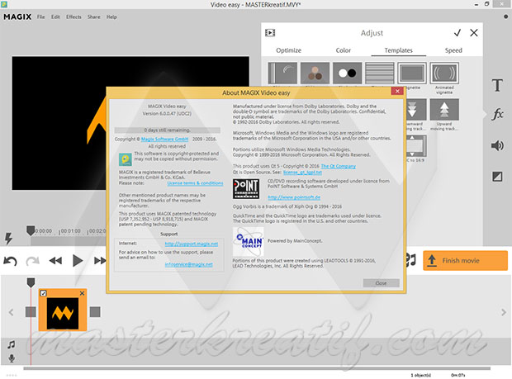Open the audio volume settings speaker icon
Image resolution: width=512 pixels, height=379 pixels.
(x=497, y=145)
